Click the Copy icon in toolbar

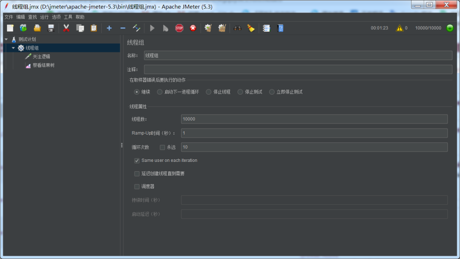click(80, 28)
